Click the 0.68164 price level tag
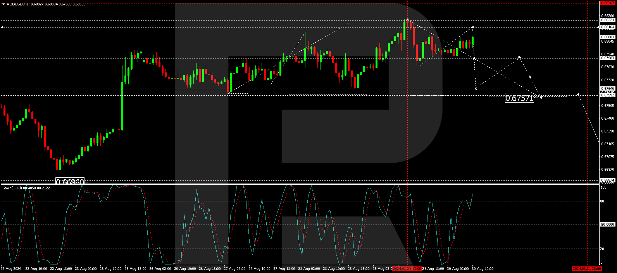 pos(608,27)
